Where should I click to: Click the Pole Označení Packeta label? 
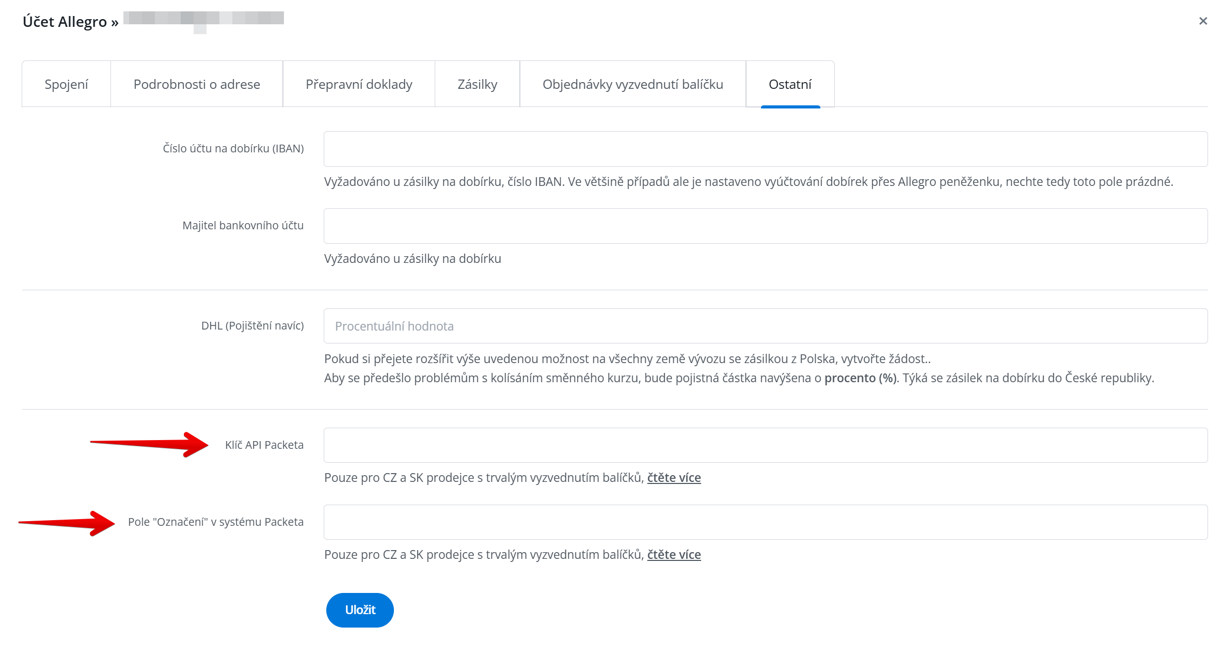tap(216, 522)
